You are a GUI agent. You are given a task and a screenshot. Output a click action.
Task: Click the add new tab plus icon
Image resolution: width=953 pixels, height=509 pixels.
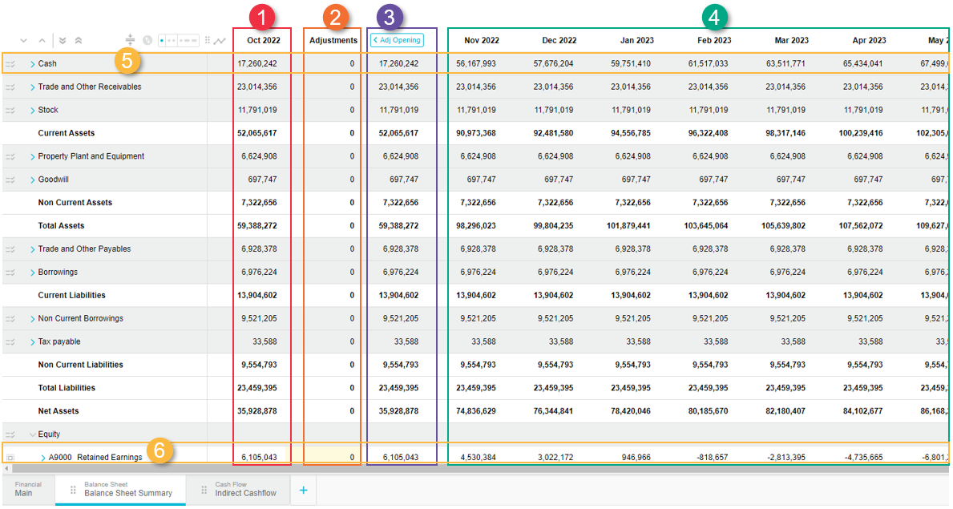click(x=303, y=490)
